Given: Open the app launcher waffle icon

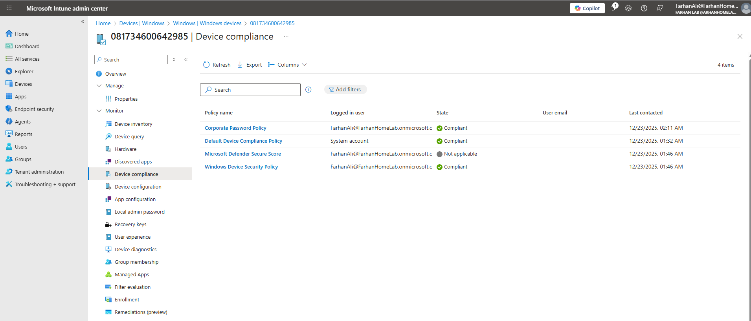Looking at the screenshot, I should [9, 8].
